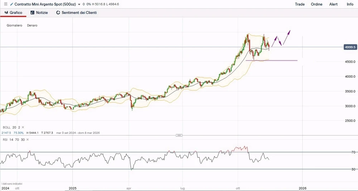This screenshot has width=358, height=191.
Task: Open the Giornaliero timeframe selector
Action: point(14,25)
